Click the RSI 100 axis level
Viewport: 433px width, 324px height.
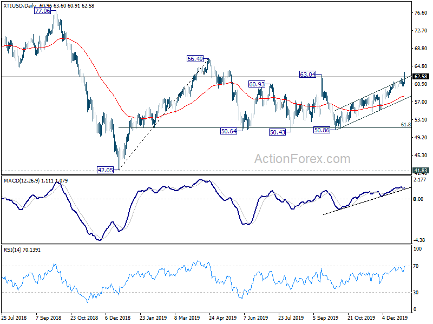point(417,249)
